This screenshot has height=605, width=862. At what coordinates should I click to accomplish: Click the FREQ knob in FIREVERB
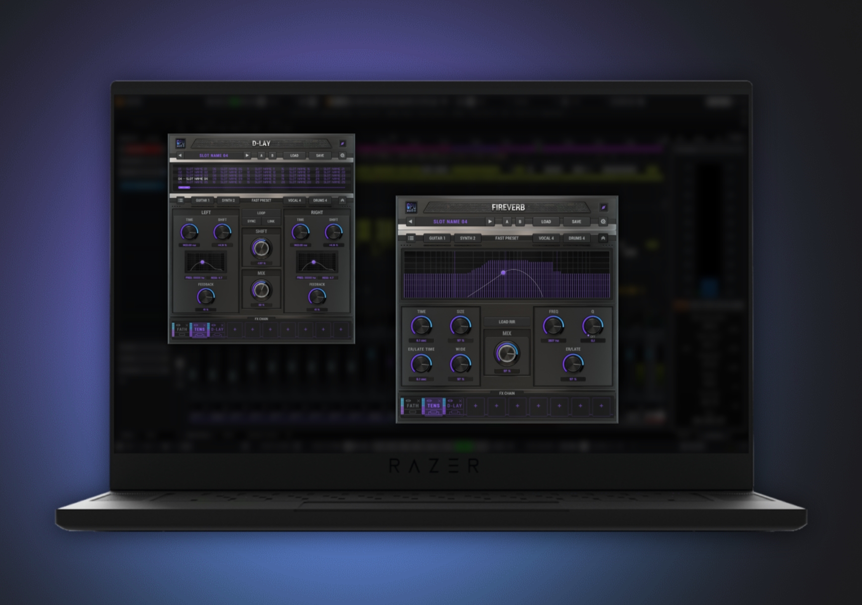554,326
